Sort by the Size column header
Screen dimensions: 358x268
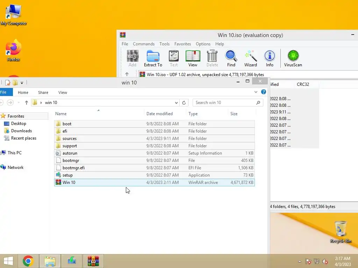pyautogui.click(x=242, y=114)
